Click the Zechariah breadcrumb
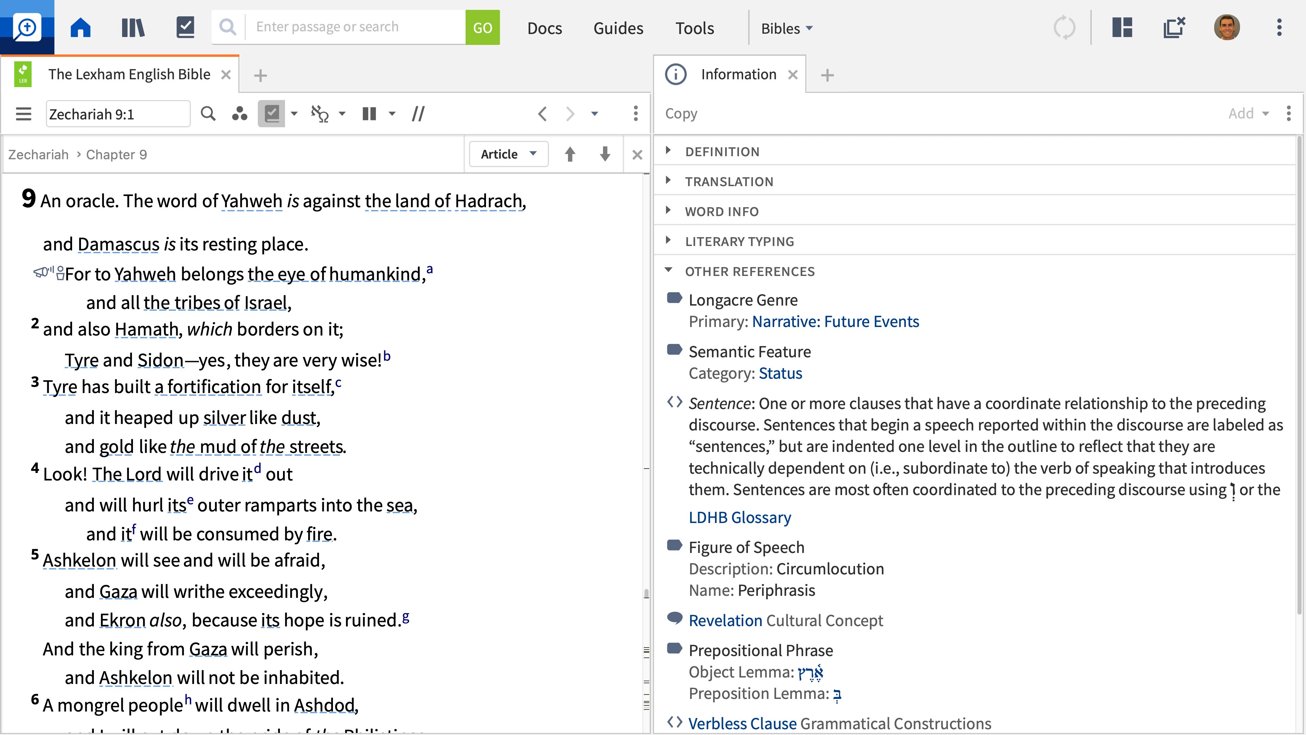This screenshot has width=1306, height=735. tap(38, 154)
